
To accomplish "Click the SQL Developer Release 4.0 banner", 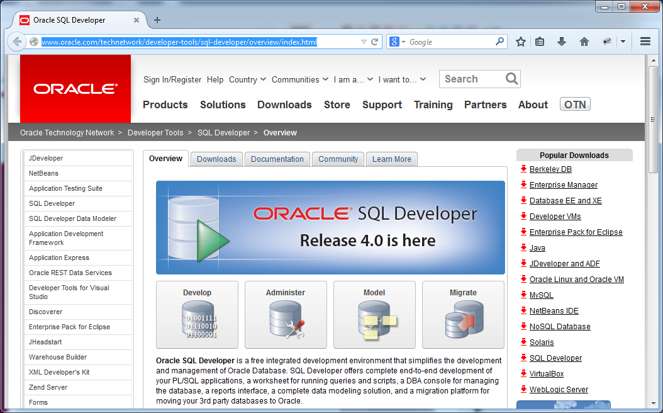I will [330, 228].
